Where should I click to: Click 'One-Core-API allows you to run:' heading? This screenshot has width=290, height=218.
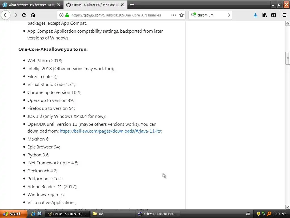53,49
